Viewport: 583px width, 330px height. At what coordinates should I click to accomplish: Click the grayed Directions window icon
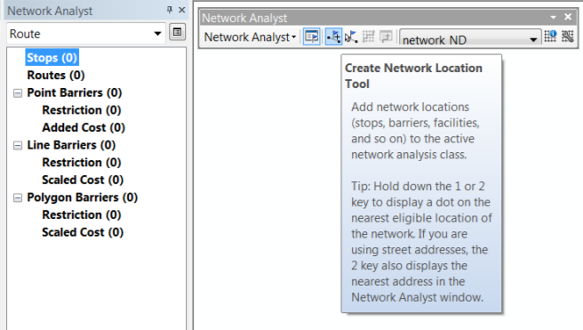tap(386, 36)
